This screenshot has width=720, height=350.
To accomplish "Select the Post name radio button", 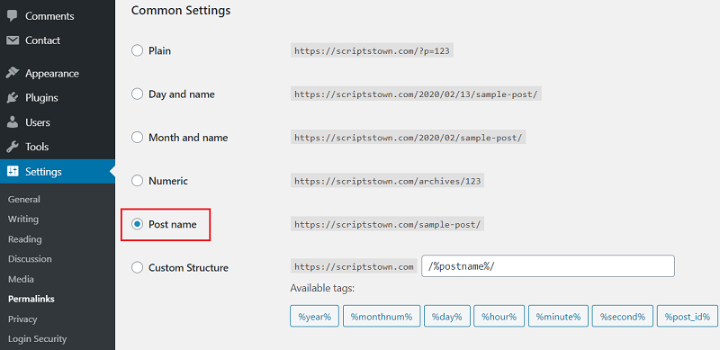I will point(138,224).
